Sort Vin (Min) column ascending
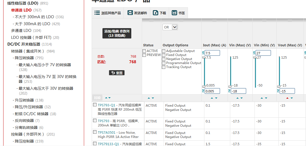Screen dimensions: 306x146 point(262,98)
